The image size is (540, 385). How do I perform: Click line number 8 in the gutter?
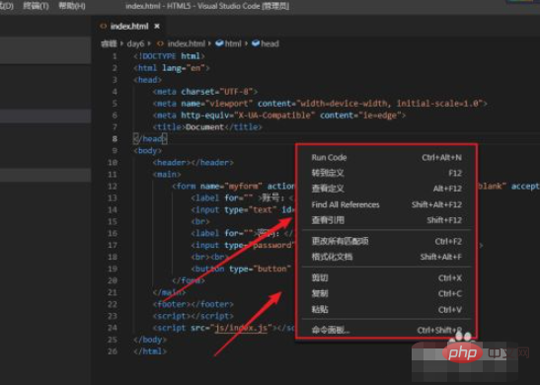click(115, 139)
